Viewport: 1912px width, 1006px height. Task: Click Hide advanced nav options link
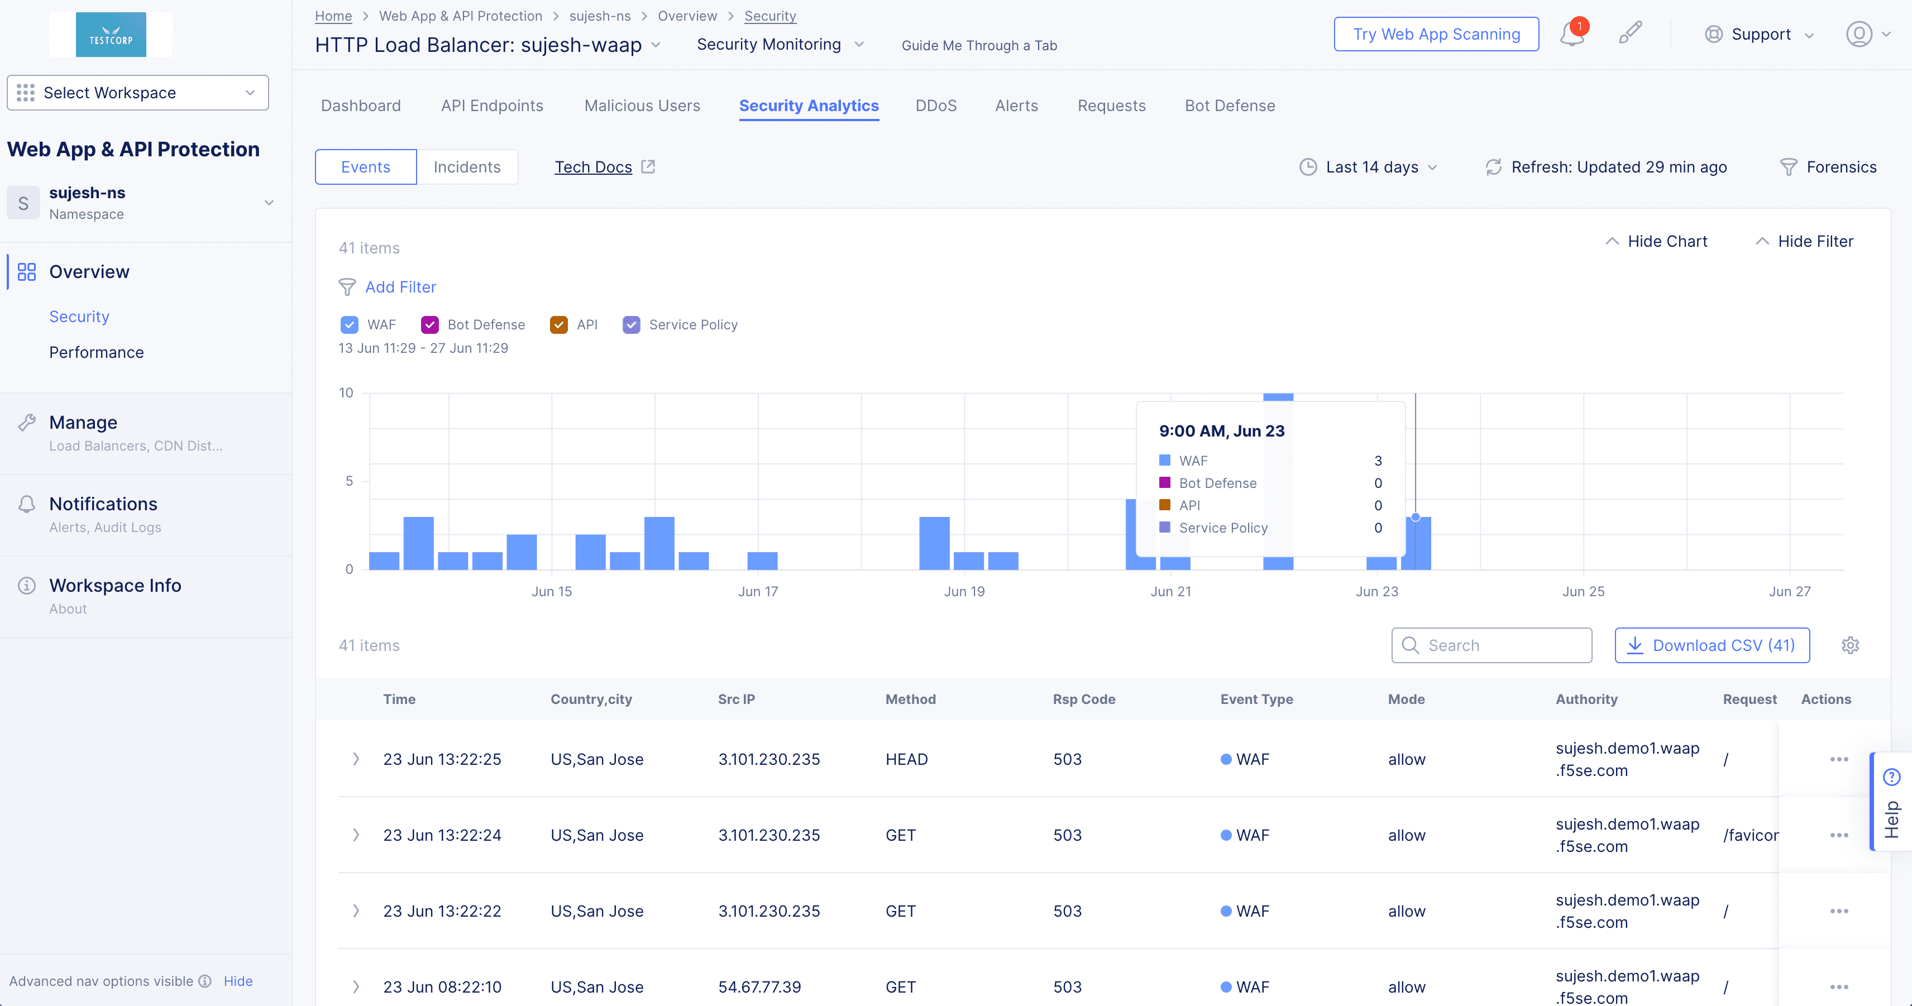(238, 981)
